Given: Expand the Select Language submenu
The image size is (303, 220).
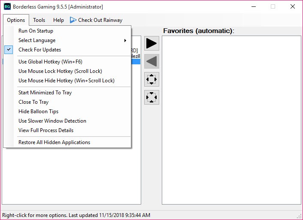Looking at the screenshot, I should [67, 40].
